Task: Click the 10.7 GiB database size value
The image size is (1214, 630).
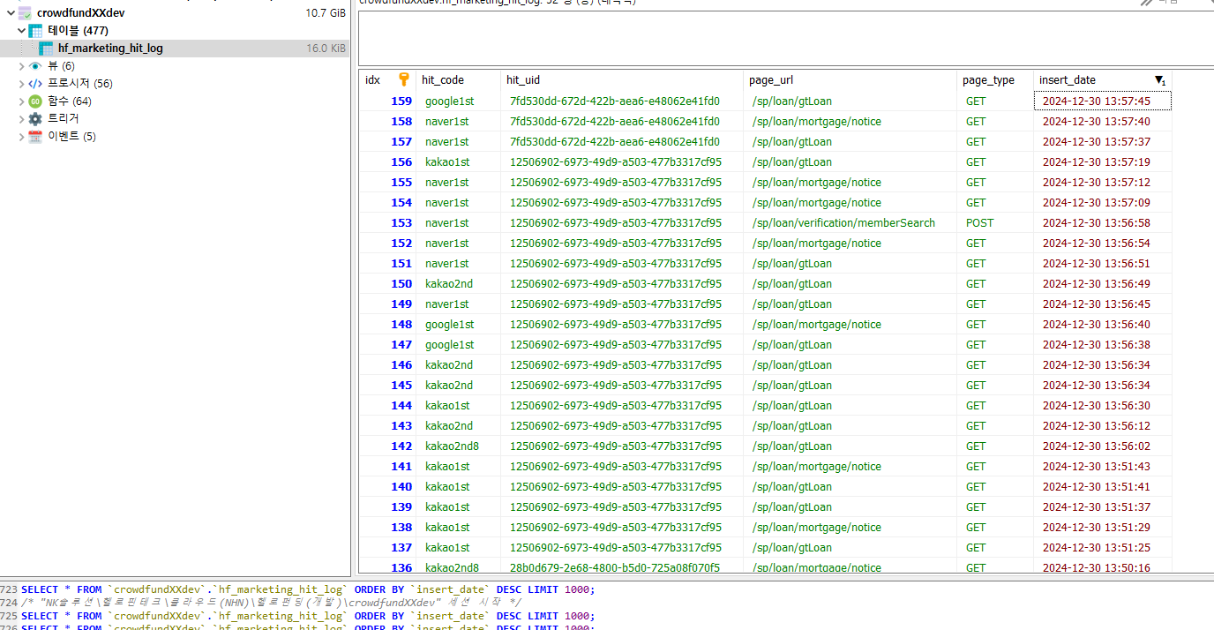Action: click(326, 13)
